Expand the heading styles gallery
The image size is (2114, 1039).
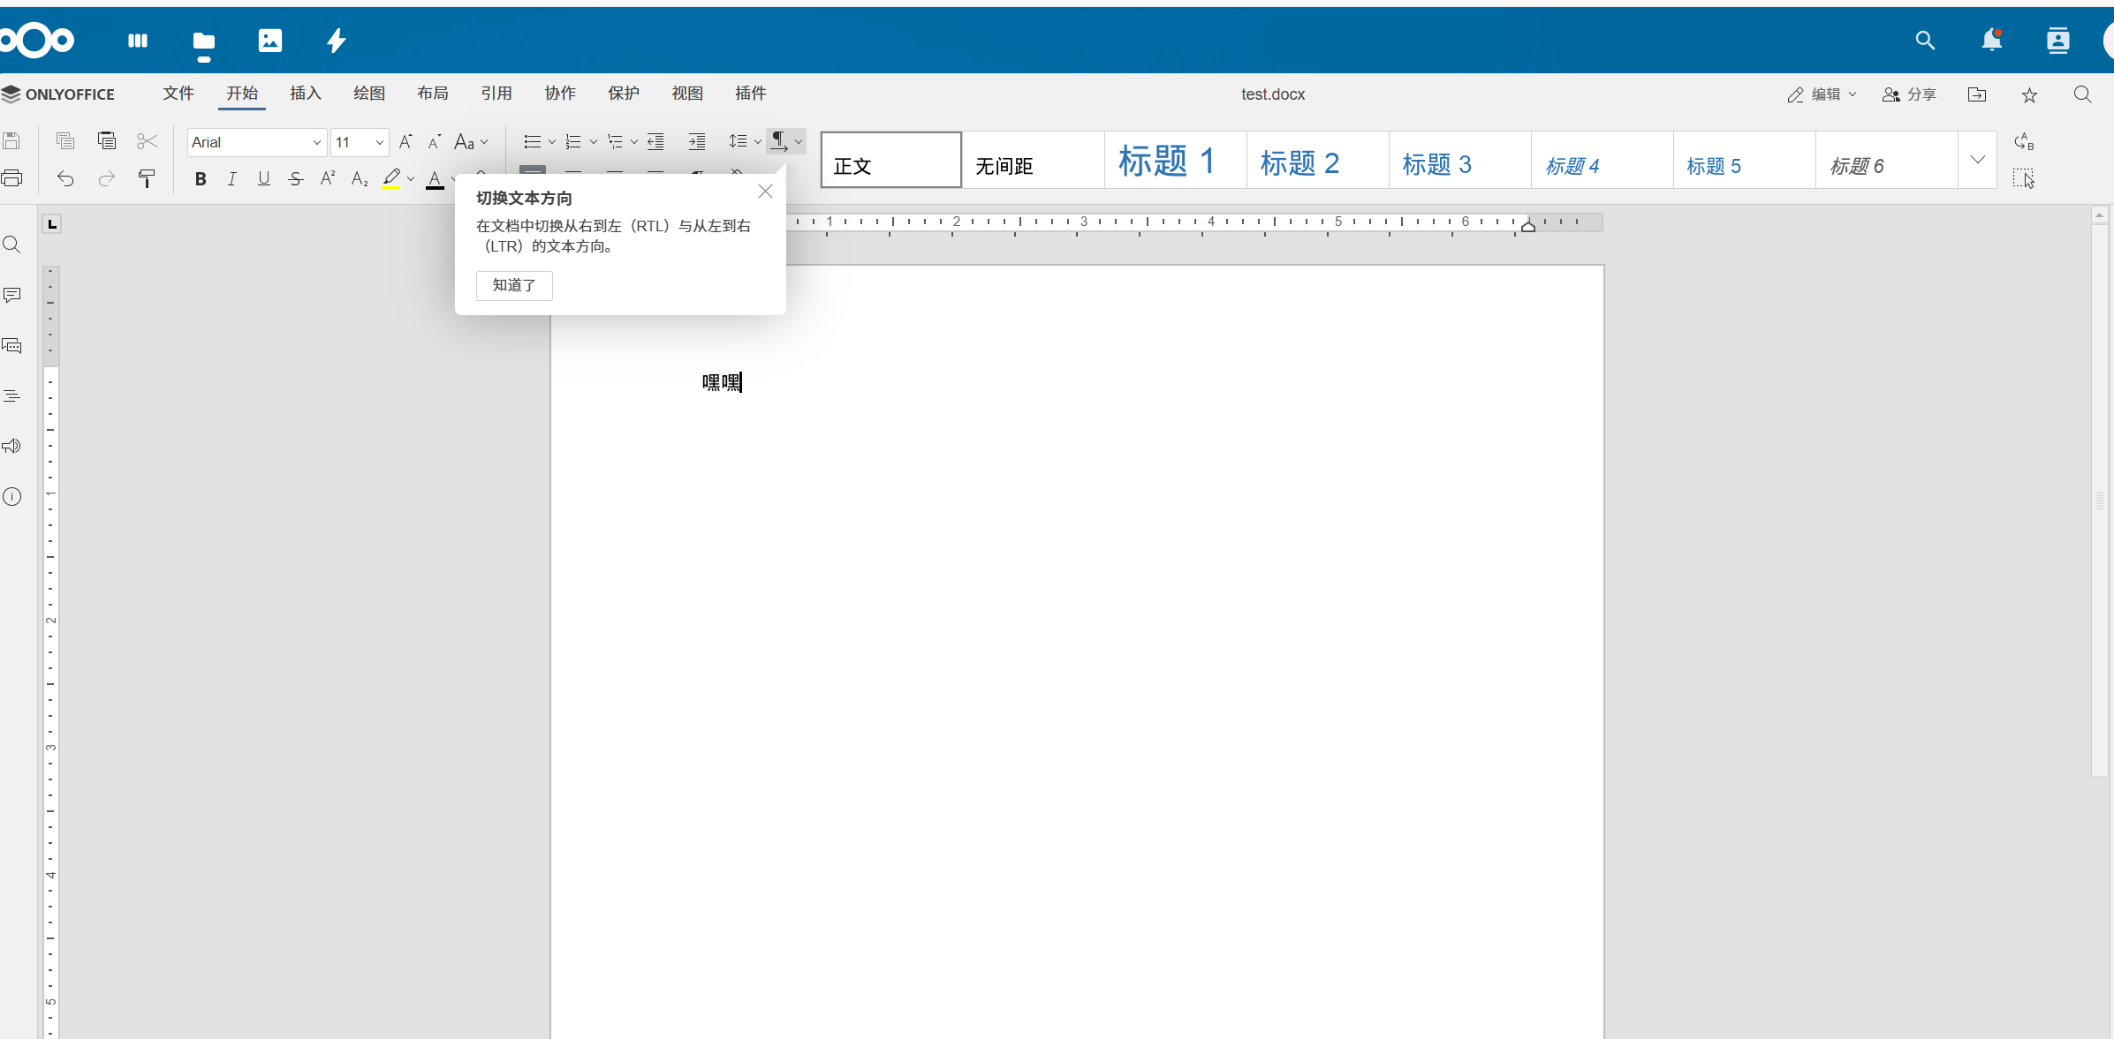point(1977,160)
